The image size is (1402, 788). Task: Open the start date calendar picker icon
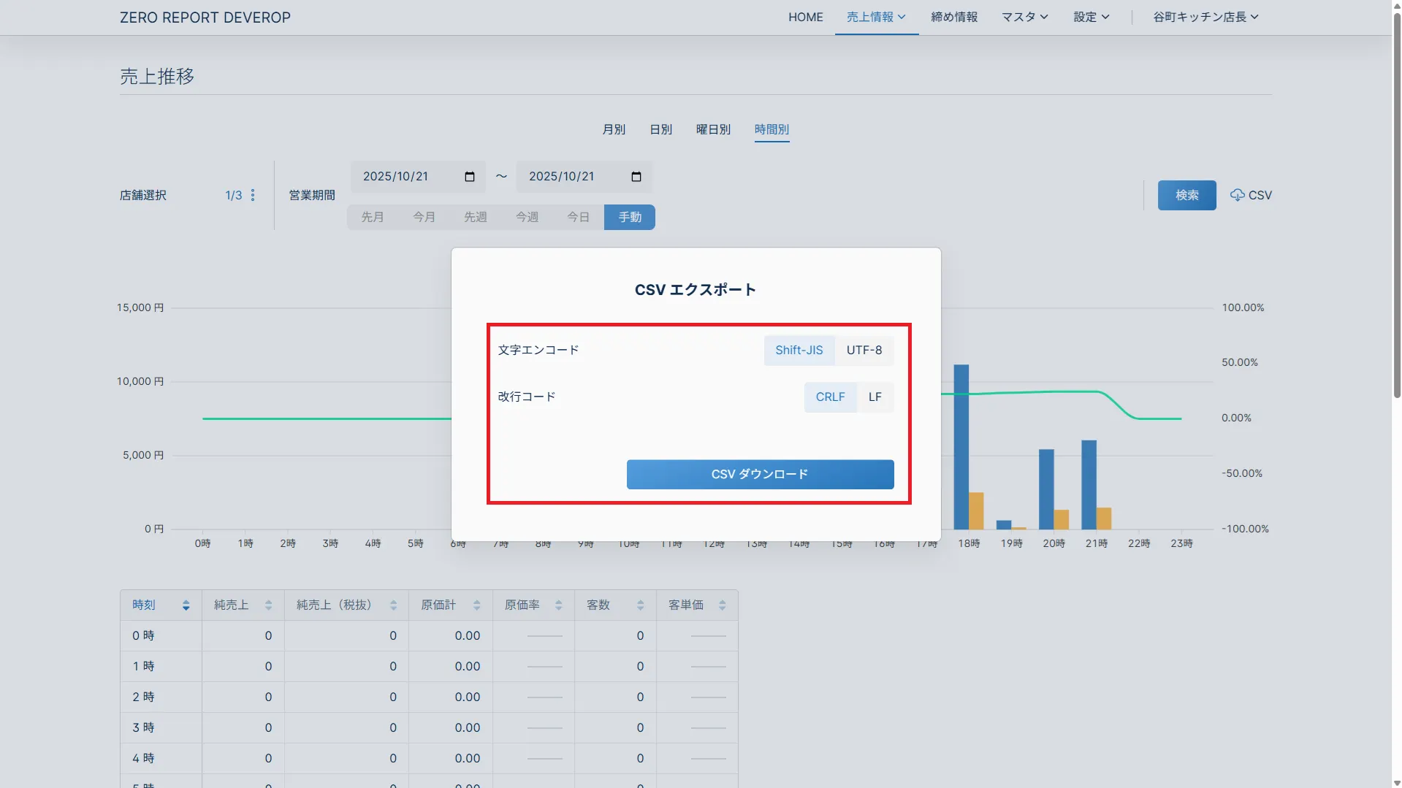pos(469,177)
